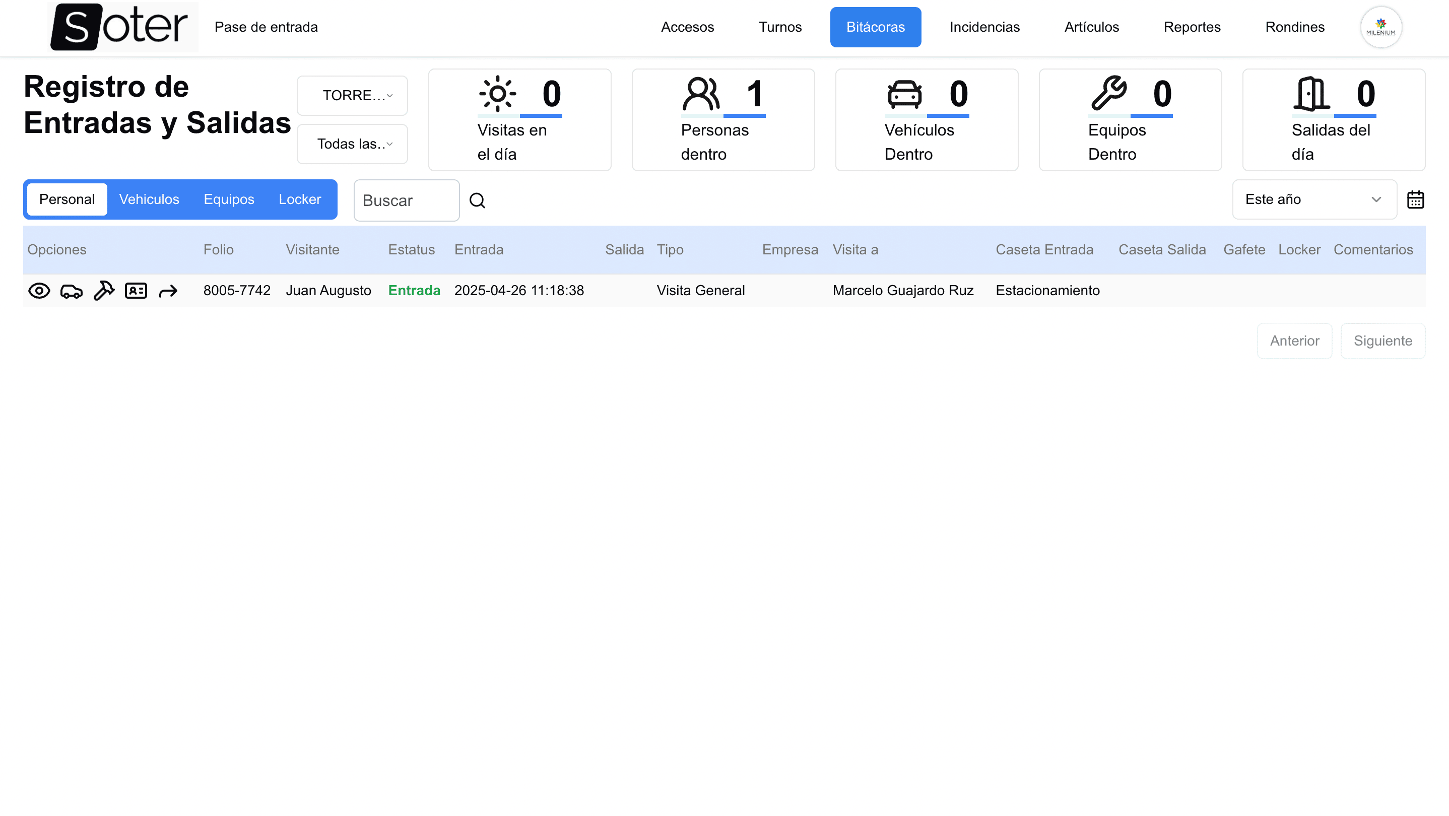Open the badge ID card icon

click(x=136, y=291)
